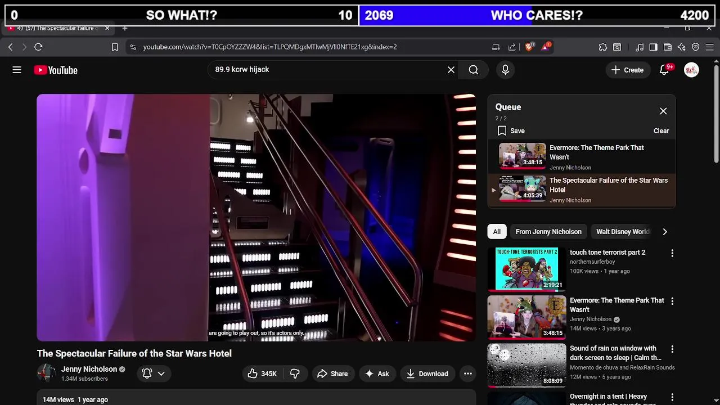Image resolution: width=720 pixels, height=405 pixels.
Task: Go forward in the browser
Action: 24,47
